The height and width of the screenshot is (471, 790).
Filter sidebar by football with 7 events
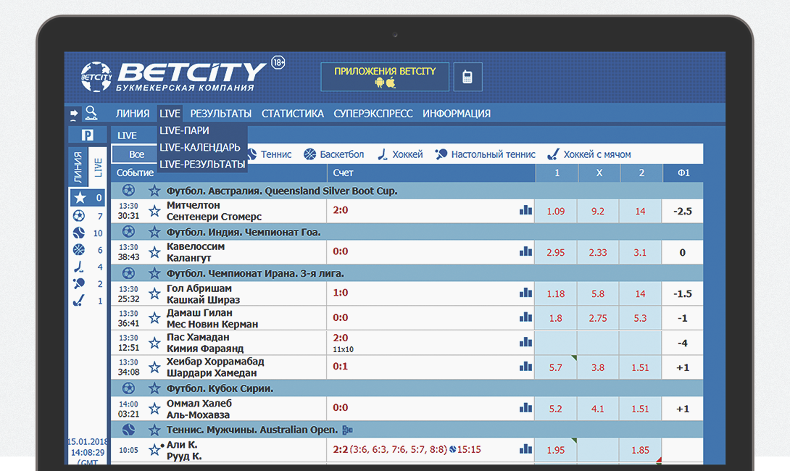[x=88, y=216]
